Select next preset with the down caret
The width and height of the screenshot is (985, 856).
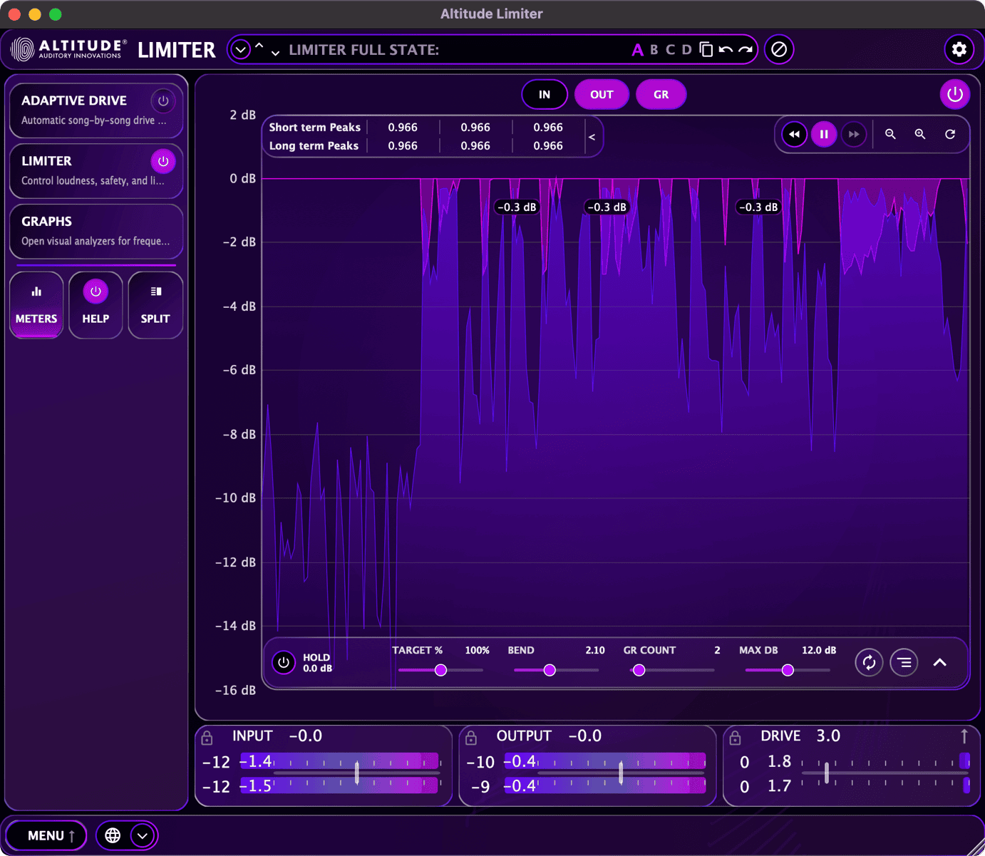275,53
